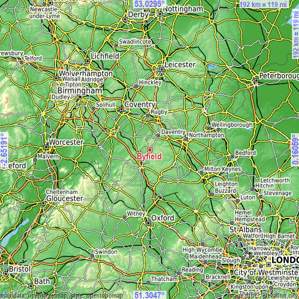Click the horizontal scale 192 km = 119 mi
Image resolution: width=299 pixels, height=299 pixels.
pyautogui.click(x=263, y=4)
